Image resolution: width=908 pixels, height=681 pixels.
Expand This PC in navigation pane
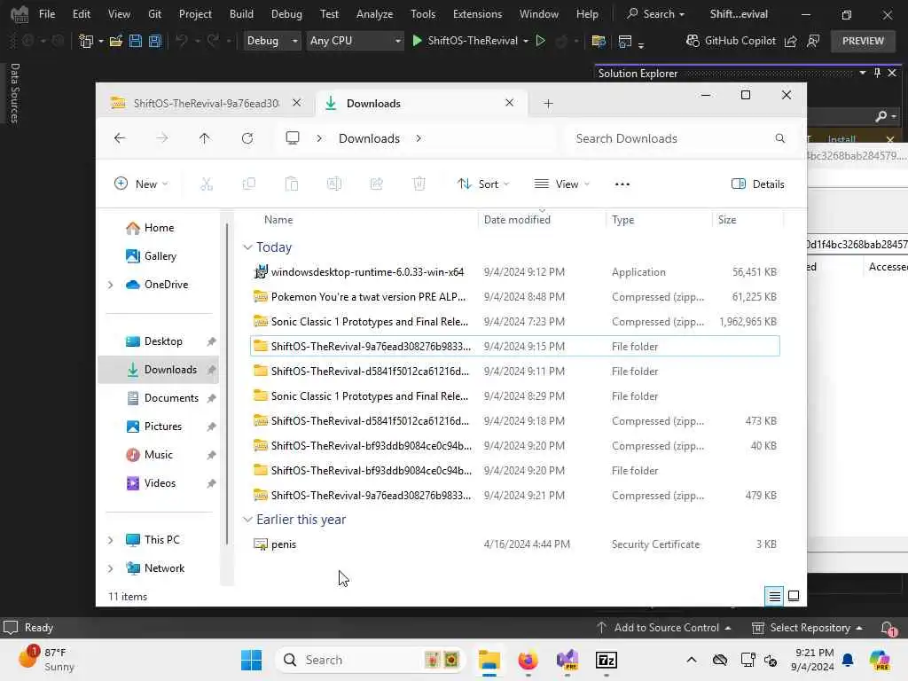pyautogui.click(x=111, y=540)
